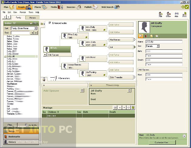
Task: Click the Delete person icon
Action: tap(169, 15)
